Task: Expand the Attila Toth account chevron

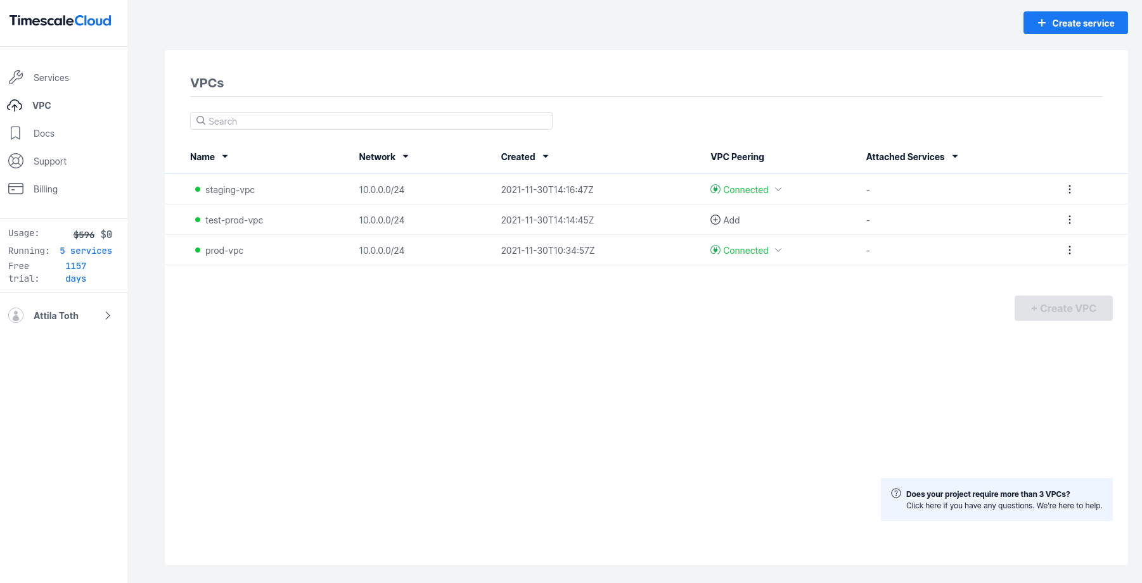Action: [108, 315]
